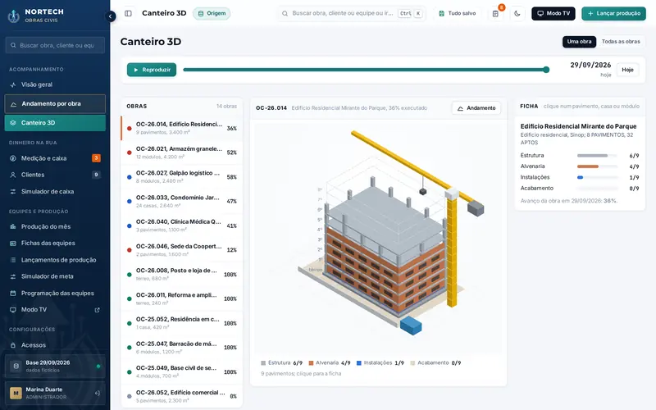Click the Visão geral pulse icon
Image resolution: width=656 pixels, height=410 pixels.
[13, 84]
